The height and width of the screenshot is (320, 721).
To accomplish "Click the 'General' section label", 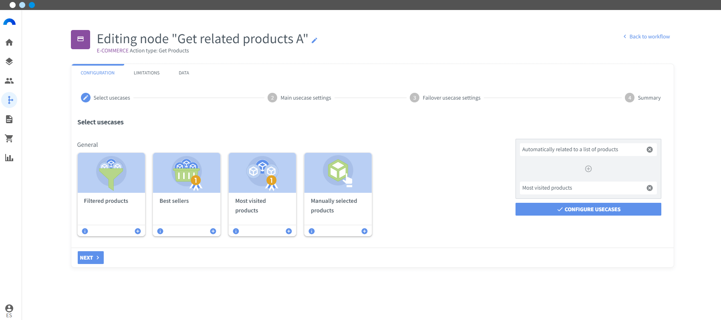I will tap(87, 145).
